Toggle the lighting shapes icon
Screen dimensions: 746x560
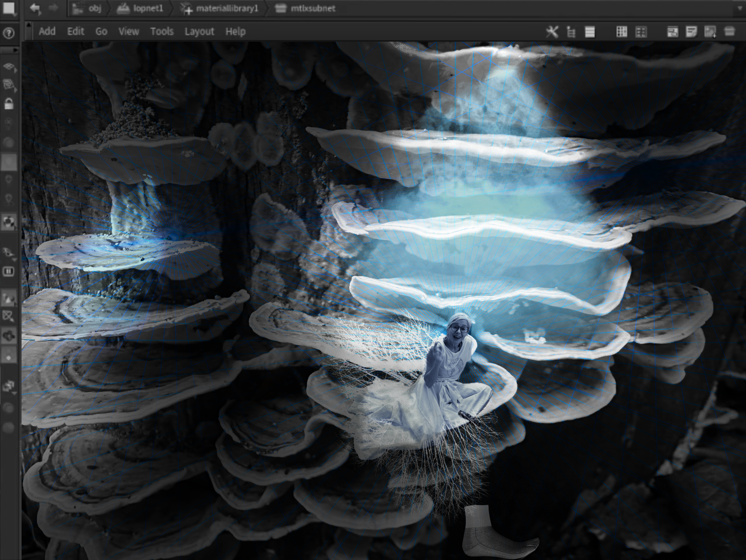pos(9,297)
